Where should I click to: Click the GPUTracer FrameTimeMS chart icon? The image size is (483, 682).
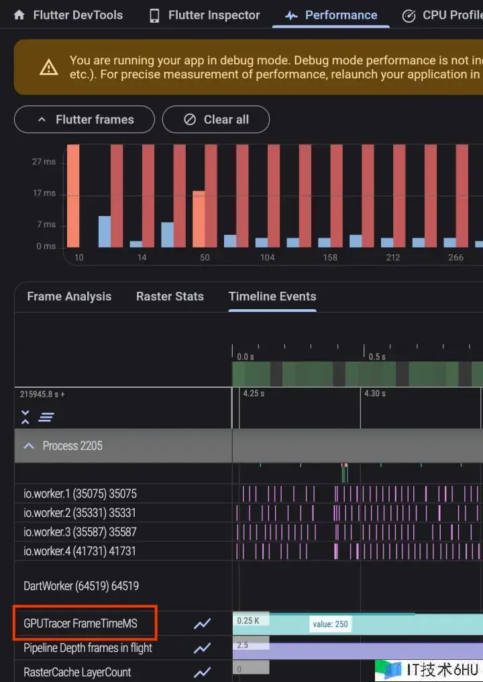click(x=202, y=624)
